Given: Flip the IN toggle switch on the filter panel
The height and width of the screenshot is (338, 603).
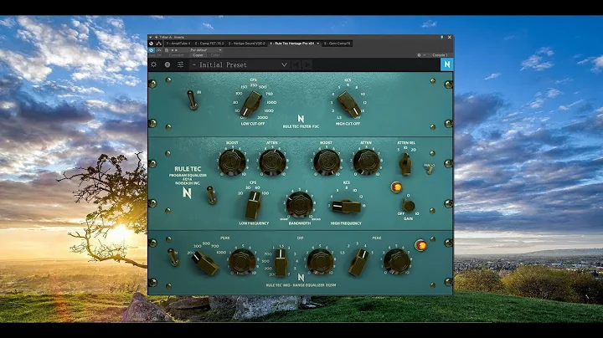Looking at the screenshot, I should [x=193, y=100].
